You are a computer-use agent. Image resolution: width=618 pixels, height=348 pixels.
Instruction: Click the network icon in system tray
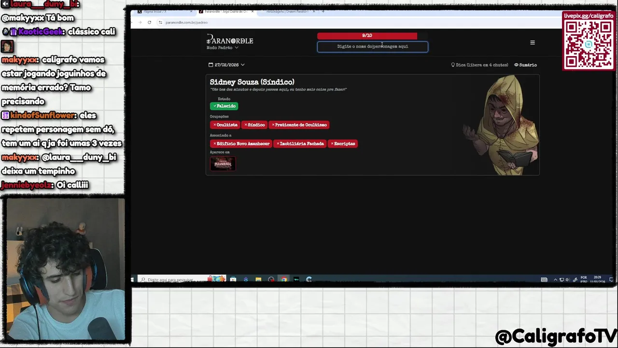coord(562,280)
